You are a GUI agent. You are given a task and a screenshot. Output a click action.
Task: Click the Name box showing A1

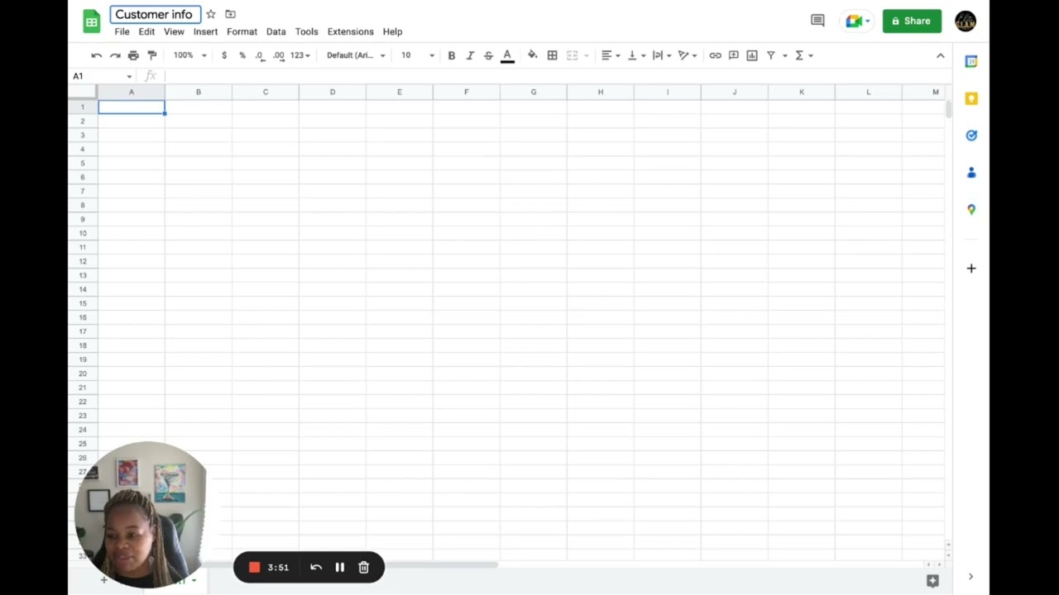pyautogui.click(x=103, y=76)
